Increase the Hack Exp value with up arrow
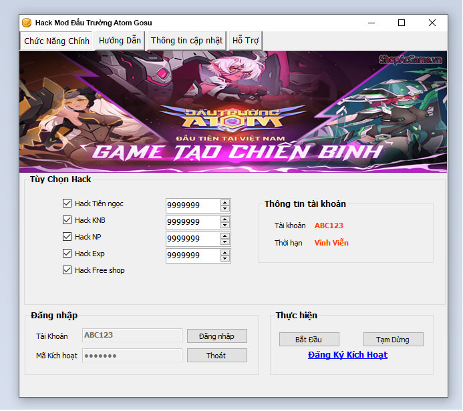Viewport: 463px width, 411px height. (225, 253)
